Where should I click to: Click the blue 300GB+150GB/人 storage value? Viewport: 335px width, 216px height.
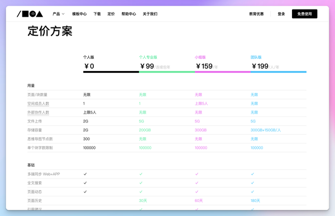[x=266, y=130]
